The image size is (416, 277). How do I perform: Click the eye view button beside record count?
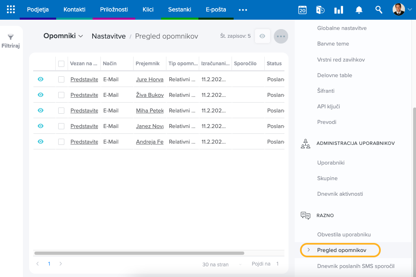(x=262, y=36)
